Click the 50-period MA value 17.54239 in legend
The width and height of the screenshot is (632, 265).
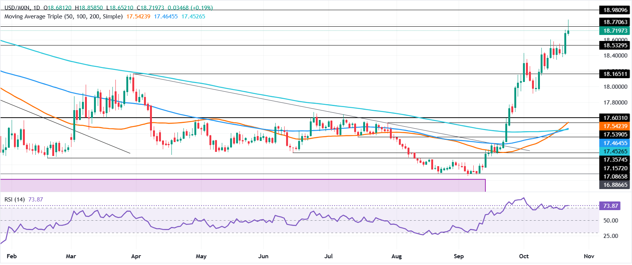pyautogui.click(x=138, y=16)
